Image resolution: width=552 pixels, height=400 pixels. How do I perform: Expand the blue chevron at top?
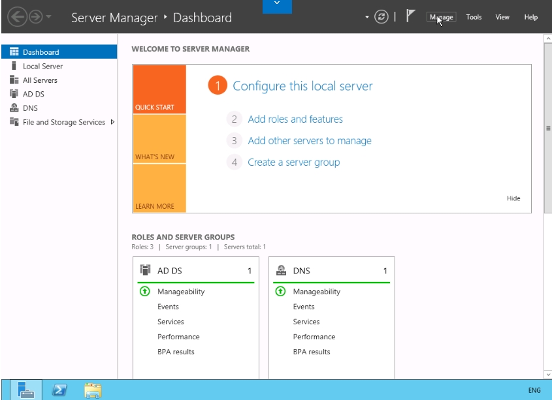point(277,6)
